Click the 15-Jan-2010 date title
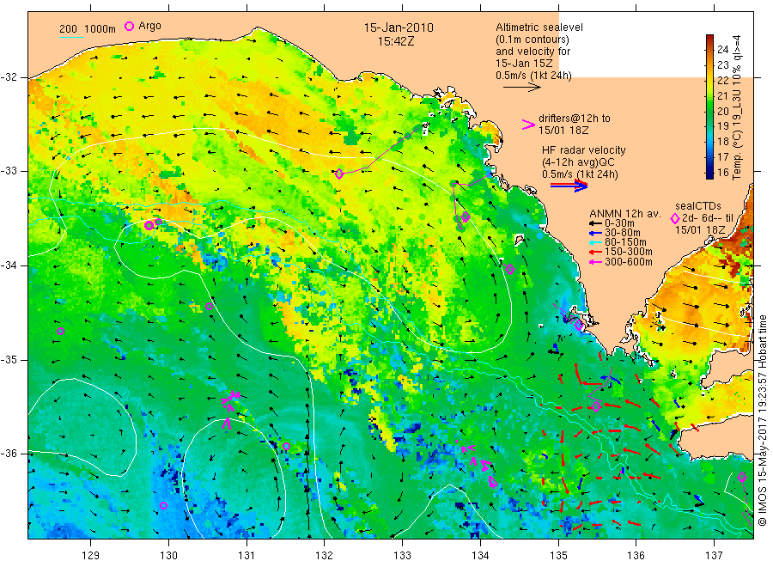Image resolution: width=773 pixels, height=567 pixels. coord(399,28)
